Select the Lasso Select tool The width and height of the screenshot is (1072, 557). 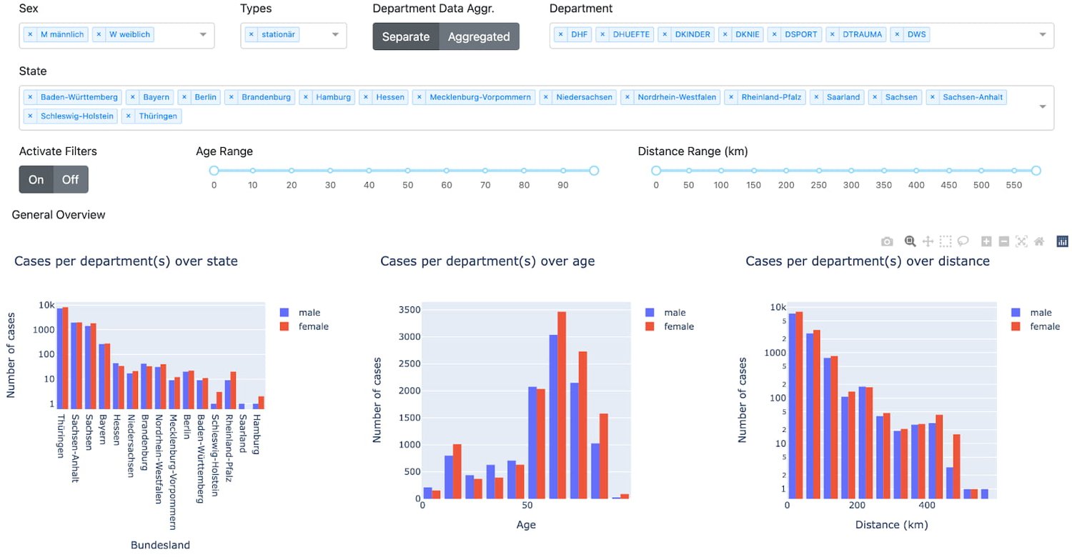tap(963, 241)
